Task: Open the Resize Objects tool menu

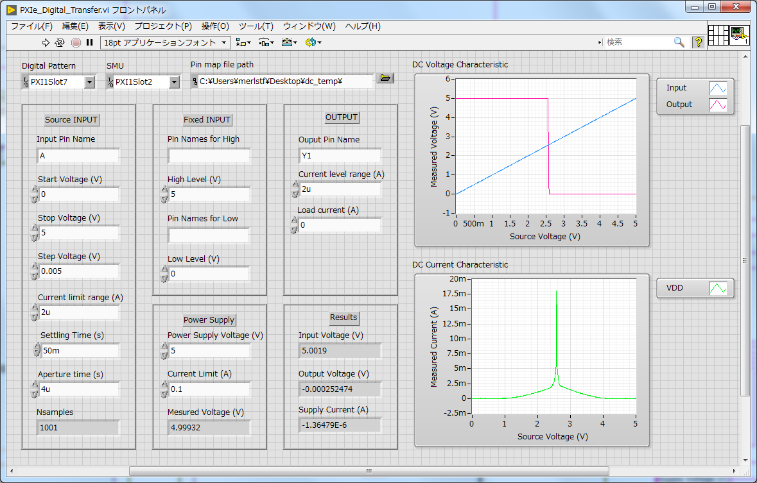Action: 289,42
